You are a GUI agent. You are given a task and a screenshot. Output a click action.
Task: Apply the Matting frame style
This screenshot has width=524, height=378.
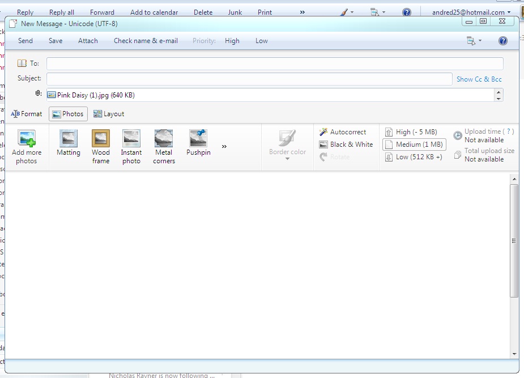pyautogui.click(x=69, y=143)
